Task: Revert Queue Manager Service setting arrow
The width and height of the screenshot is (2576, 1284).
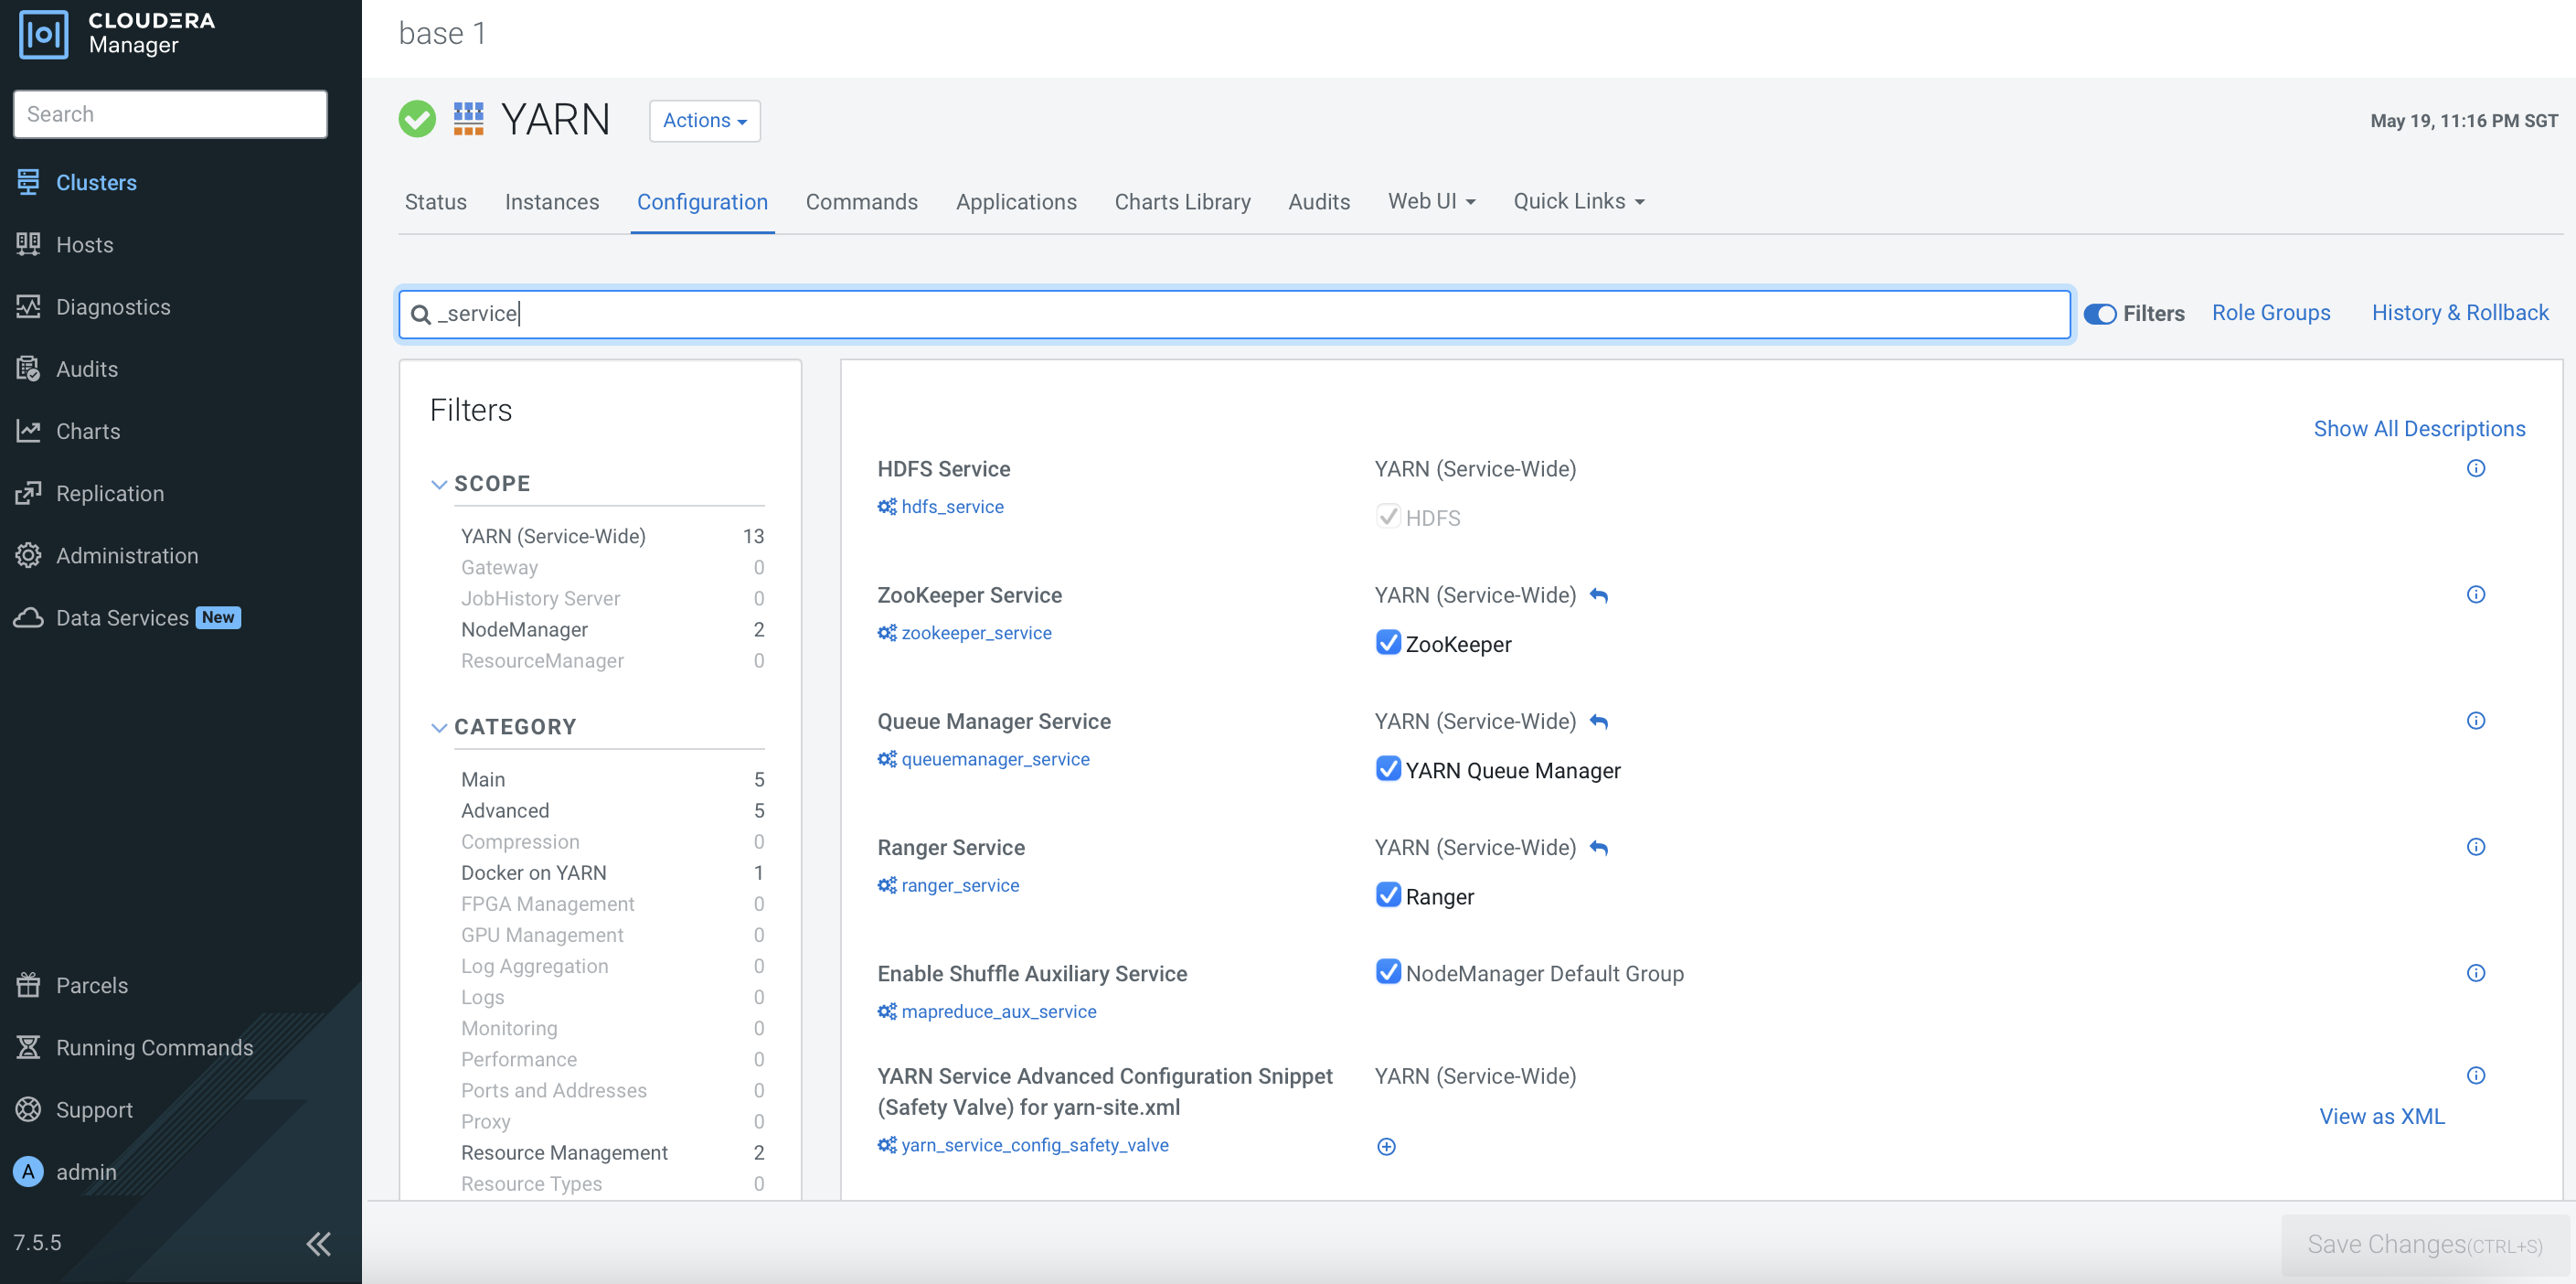Action: coord(1599,722)
